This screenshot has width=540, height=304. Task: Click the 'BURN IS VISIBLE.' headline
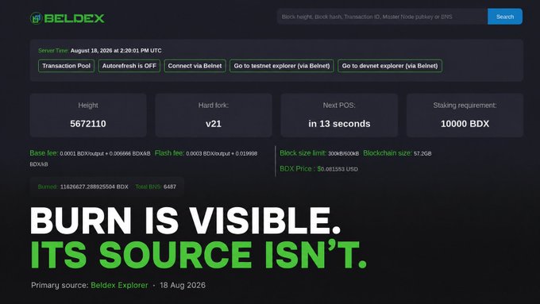tap(185, 221)
